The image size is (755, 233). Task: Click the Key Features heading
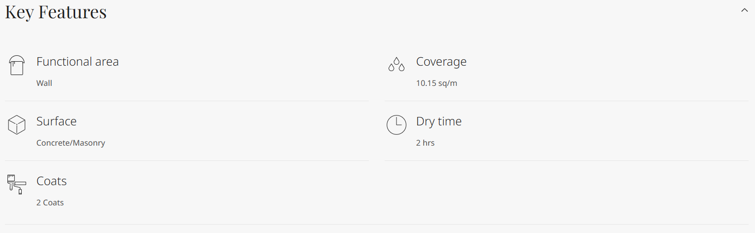click(x=56, y=12)
